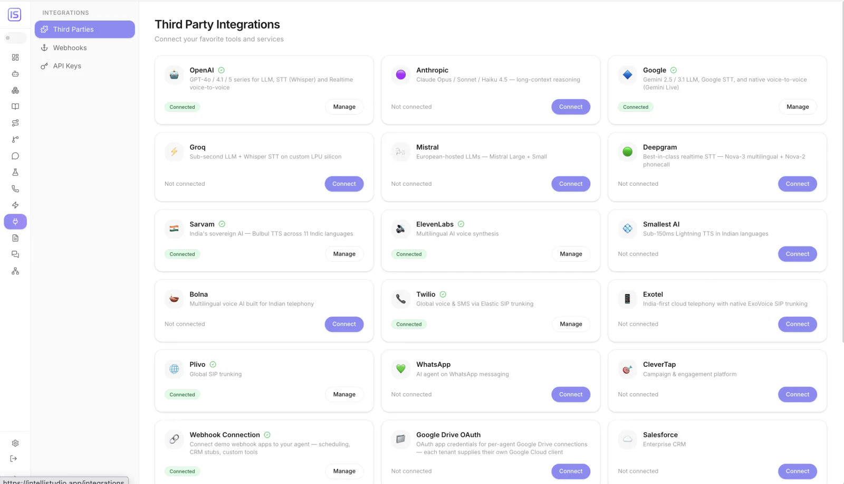Click the IS logo at top left
Viewport: 844px width, 484px height.
[15, 15]
